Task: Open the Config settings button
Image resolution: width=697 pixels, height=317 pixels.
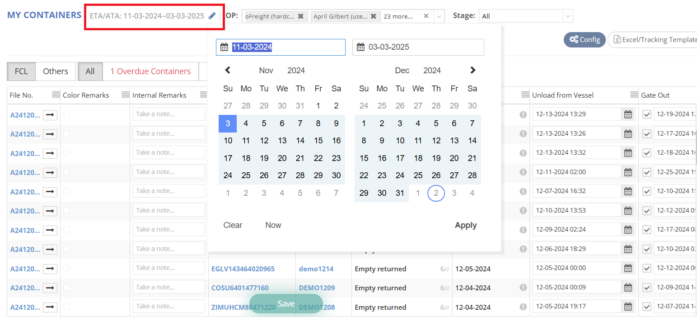Action: pyautogui.click(x=585, y=40)
